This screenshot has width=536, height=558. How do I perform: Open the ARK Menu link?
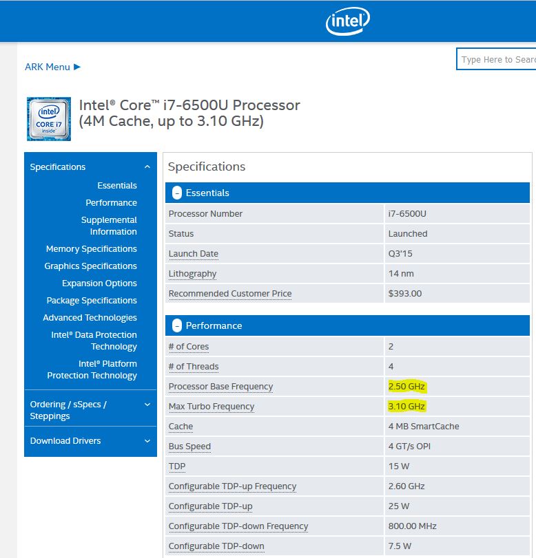[x=48, y=67]
